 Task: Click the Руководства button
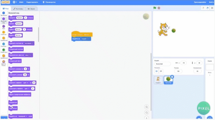pyautogui.click(x=49, y=2)
